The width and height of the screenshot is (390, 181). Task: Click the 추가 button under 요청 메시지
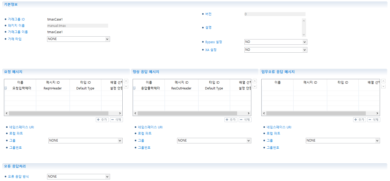[x=102, y=120]
